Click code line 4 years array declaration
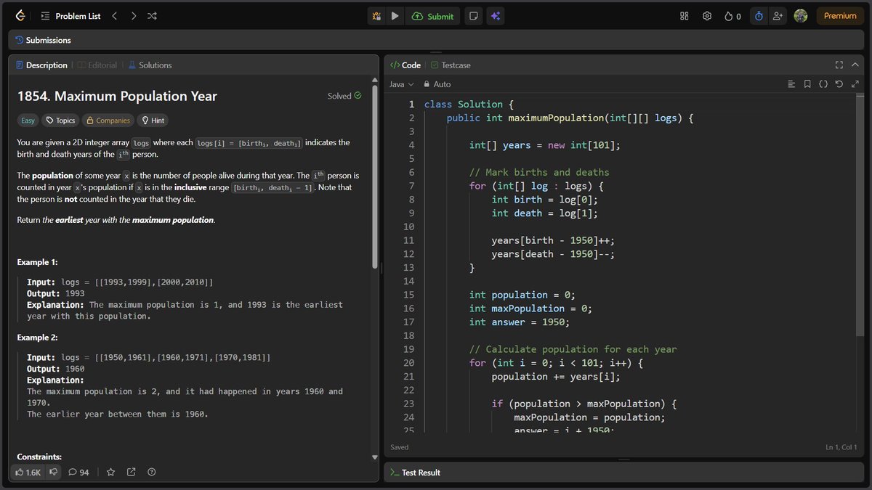The height and width of the screenshot is (490, 872). (x=544, y=145)
